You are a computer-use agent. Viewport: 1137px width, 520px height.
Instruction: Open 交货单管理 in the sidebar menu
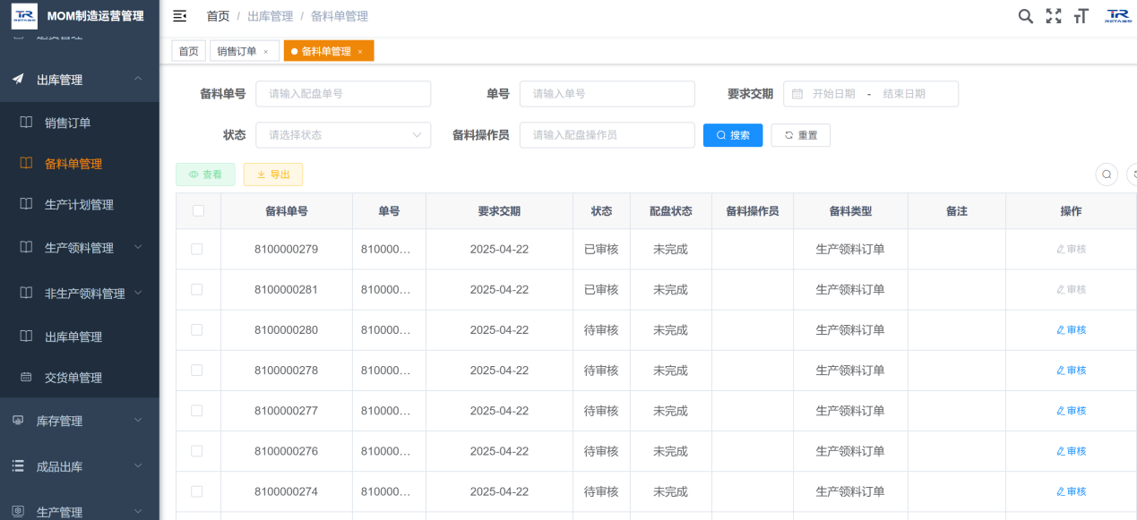[x=73, y=378]
